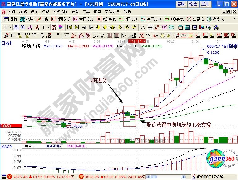Open the 公式选股 menu
238x180 pixels.
[x=60, y=11]
